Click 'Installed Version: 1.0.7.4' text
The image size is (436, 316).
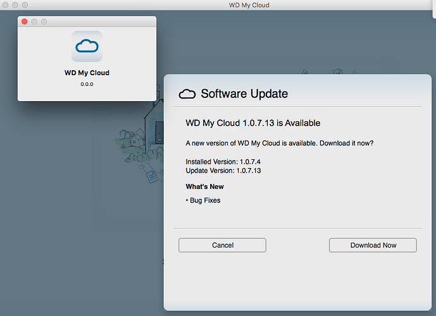[223, 162]
